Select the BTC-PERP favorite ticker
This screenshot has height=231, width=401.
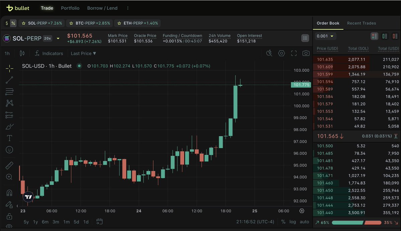[x=90, y=23]
